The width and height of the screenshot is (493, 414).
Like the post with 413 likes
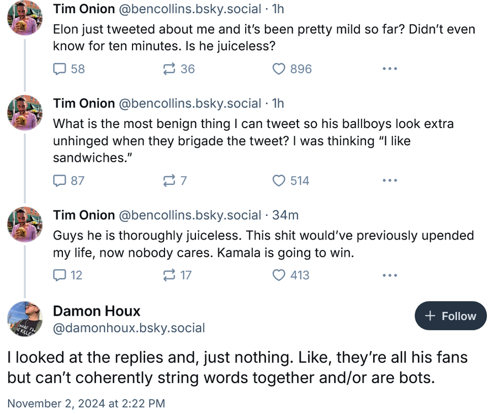280,275
